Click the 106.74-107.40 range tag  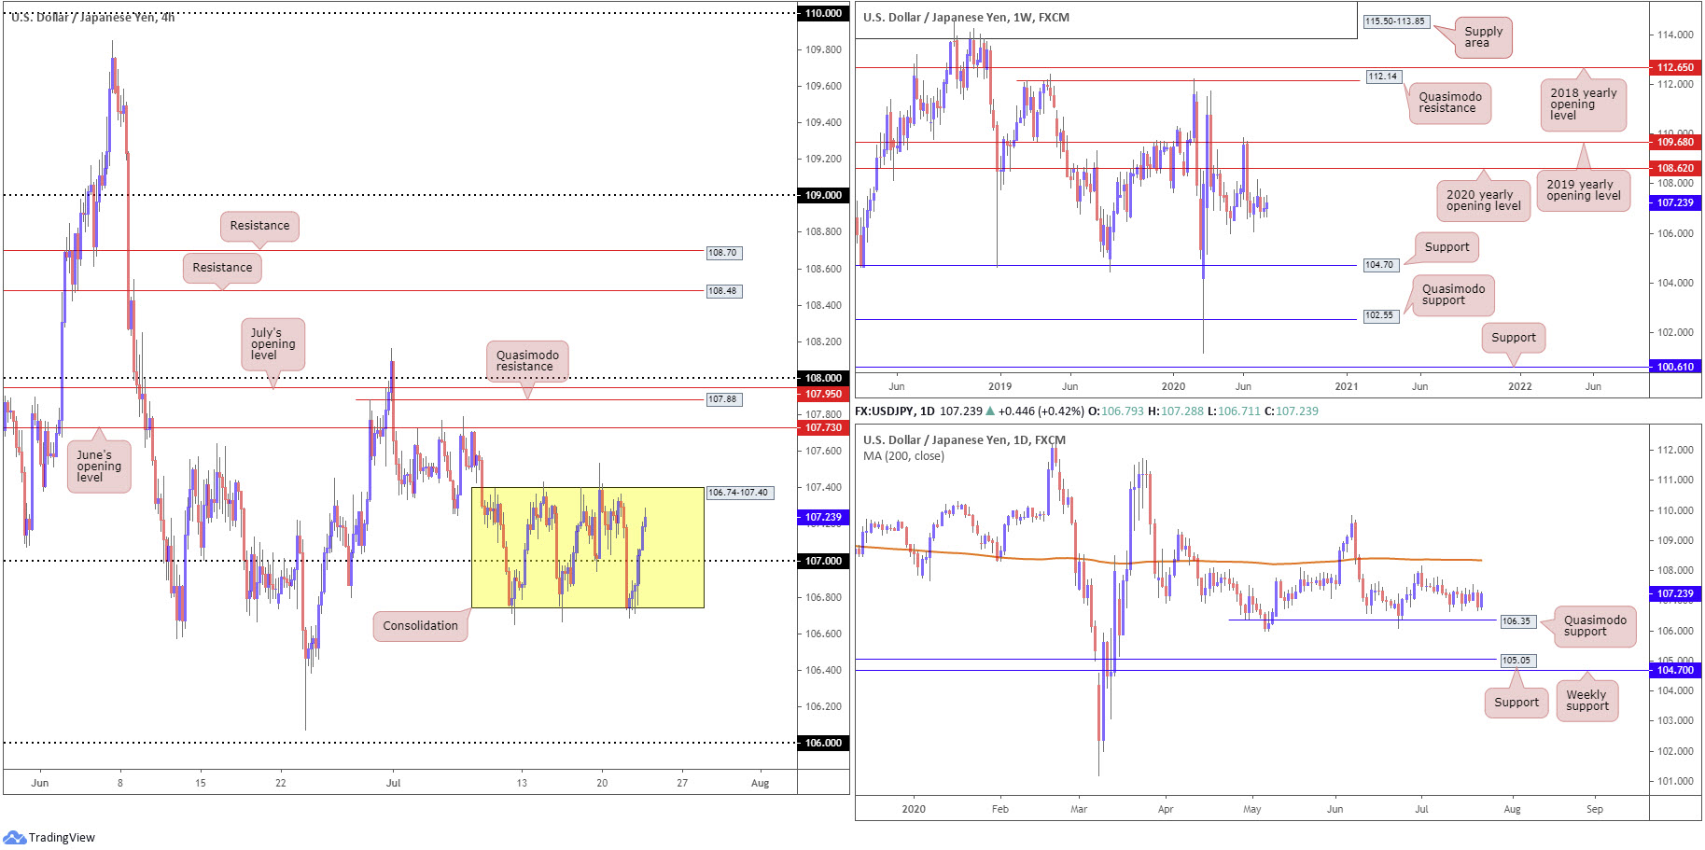(739, 493)
